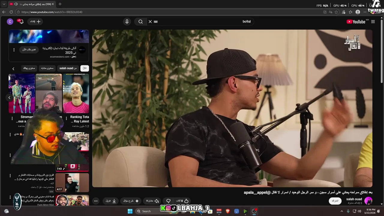This screenshot has width=384, height=216.
Task: Open the @apala__appel mention in title
Action: pos(257,192)
